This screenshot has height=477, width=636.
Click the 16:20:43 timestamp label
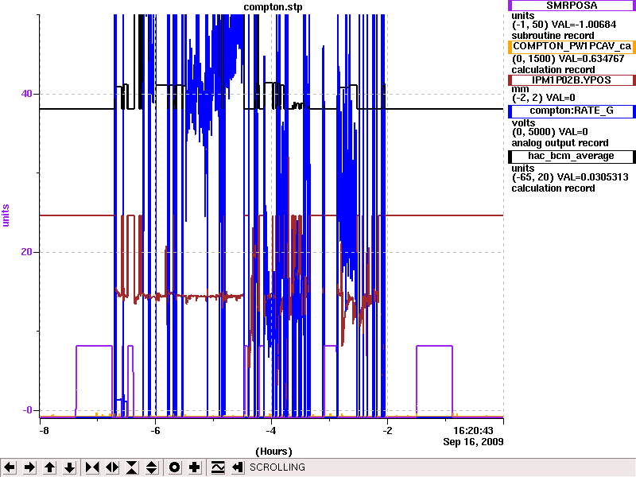point(473,431)
